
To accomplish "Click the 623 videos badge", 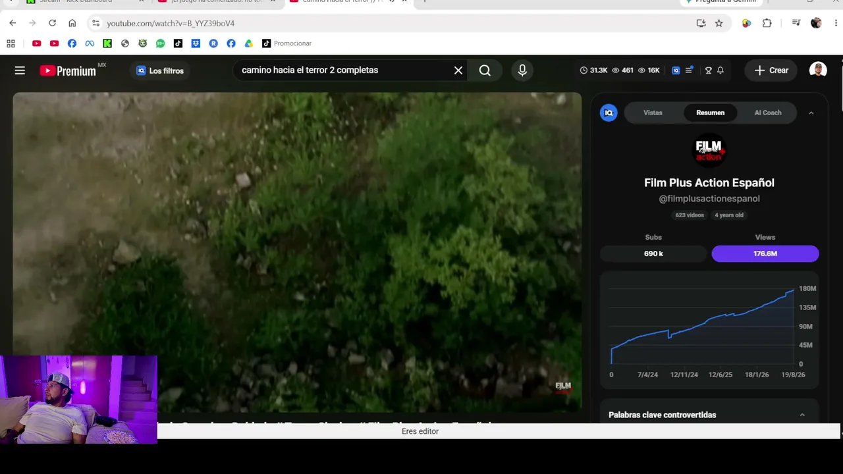I will click(x=690, y=215).
